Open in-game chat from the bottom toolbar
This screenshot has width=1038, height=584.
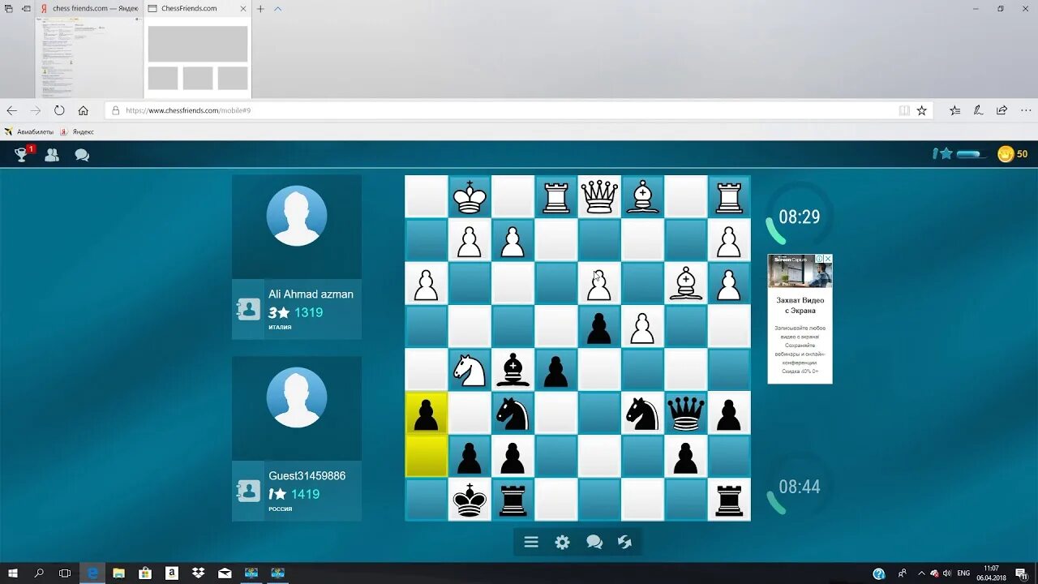[594, 541]
